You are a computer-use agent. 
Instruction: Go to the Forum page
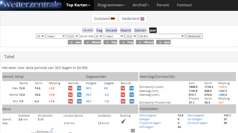click(x=163, y=5)
